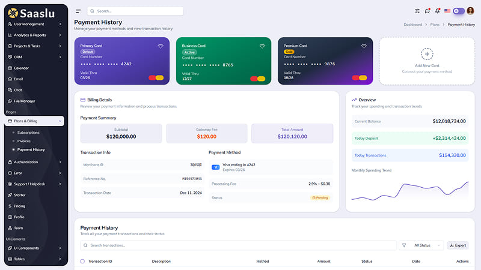Viewport: 481px width, 270px height.
Task: Click the Search transactions field
Action: click(x=238, y=245)
